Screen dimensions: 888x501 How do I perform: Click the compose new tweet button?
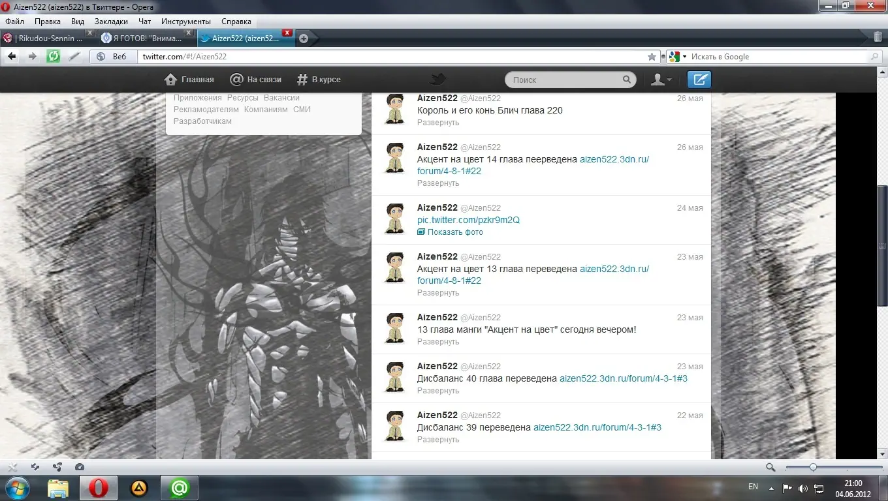pyautogui.click(x=699, y=80)
